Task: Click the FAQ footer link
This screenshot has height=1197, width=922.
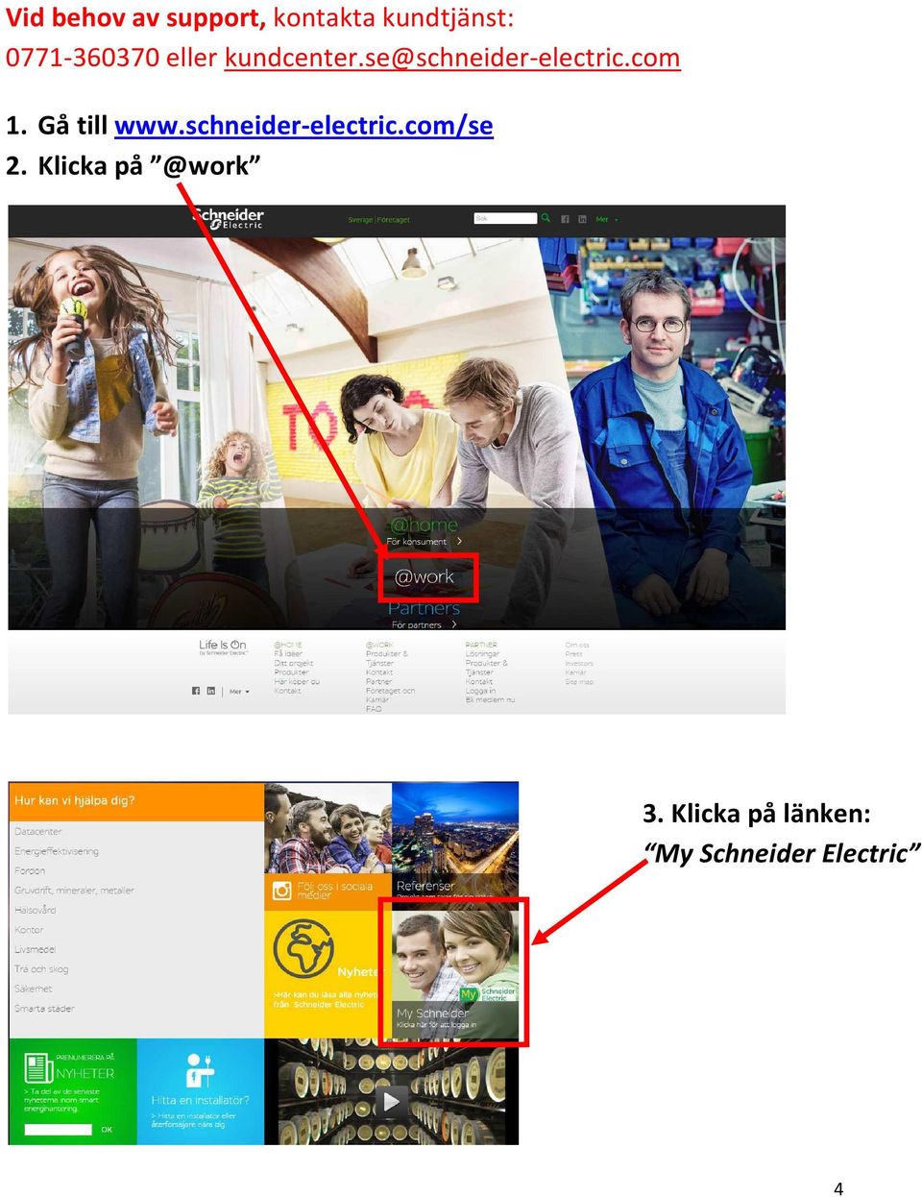Action: click(x=374, y=709)
